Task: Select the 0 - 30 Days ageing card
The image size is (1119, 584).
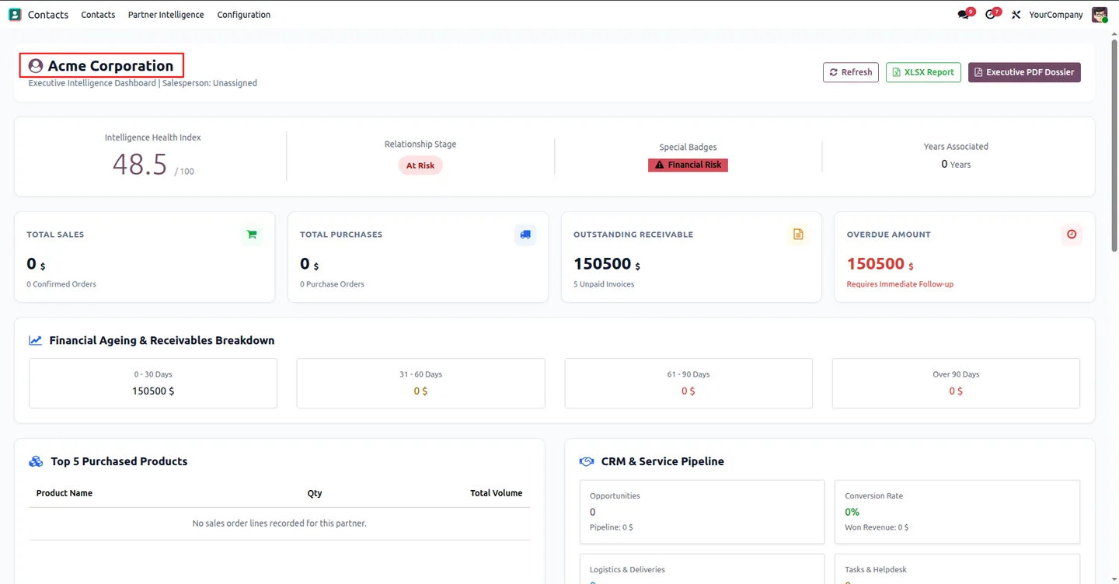Action: (153, 383)
